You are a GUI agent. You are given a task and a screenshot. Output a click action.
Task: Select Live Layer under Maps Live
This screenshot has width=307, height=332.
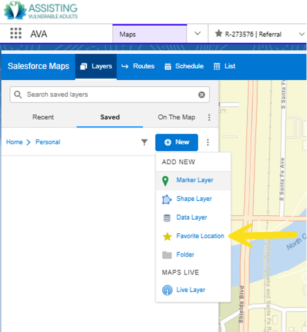point(193,290)
